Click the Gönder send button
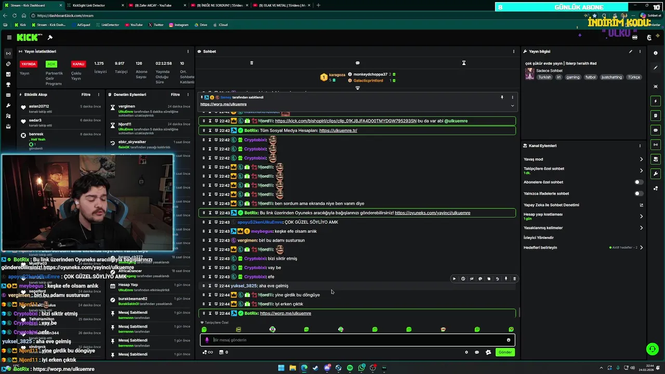Screen dimensions: 665x374 pos(506,352)
